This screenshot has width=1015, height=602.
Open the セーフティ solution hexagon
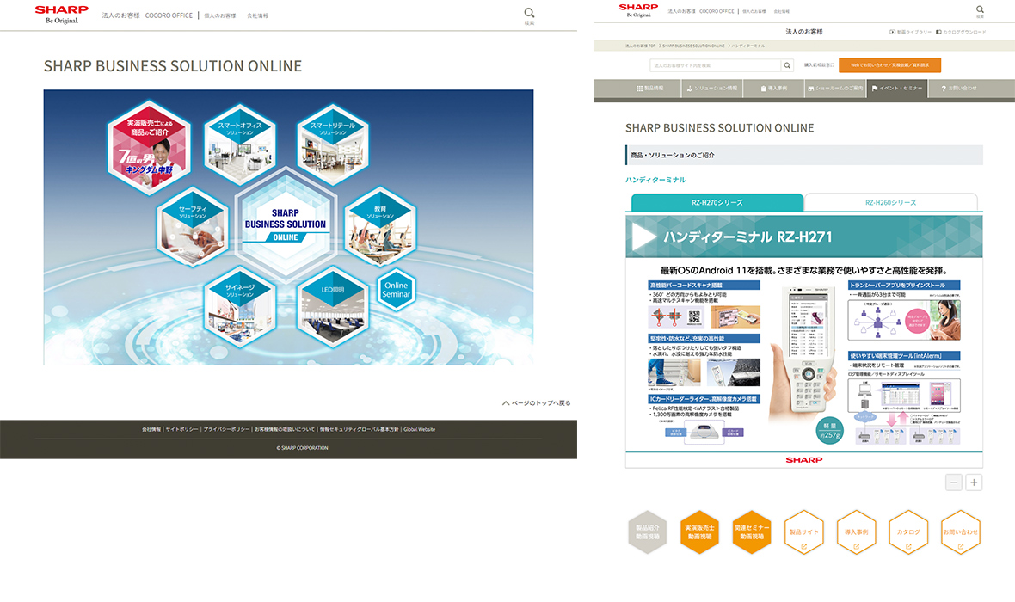pyautogui.click(x=193, y=226)
